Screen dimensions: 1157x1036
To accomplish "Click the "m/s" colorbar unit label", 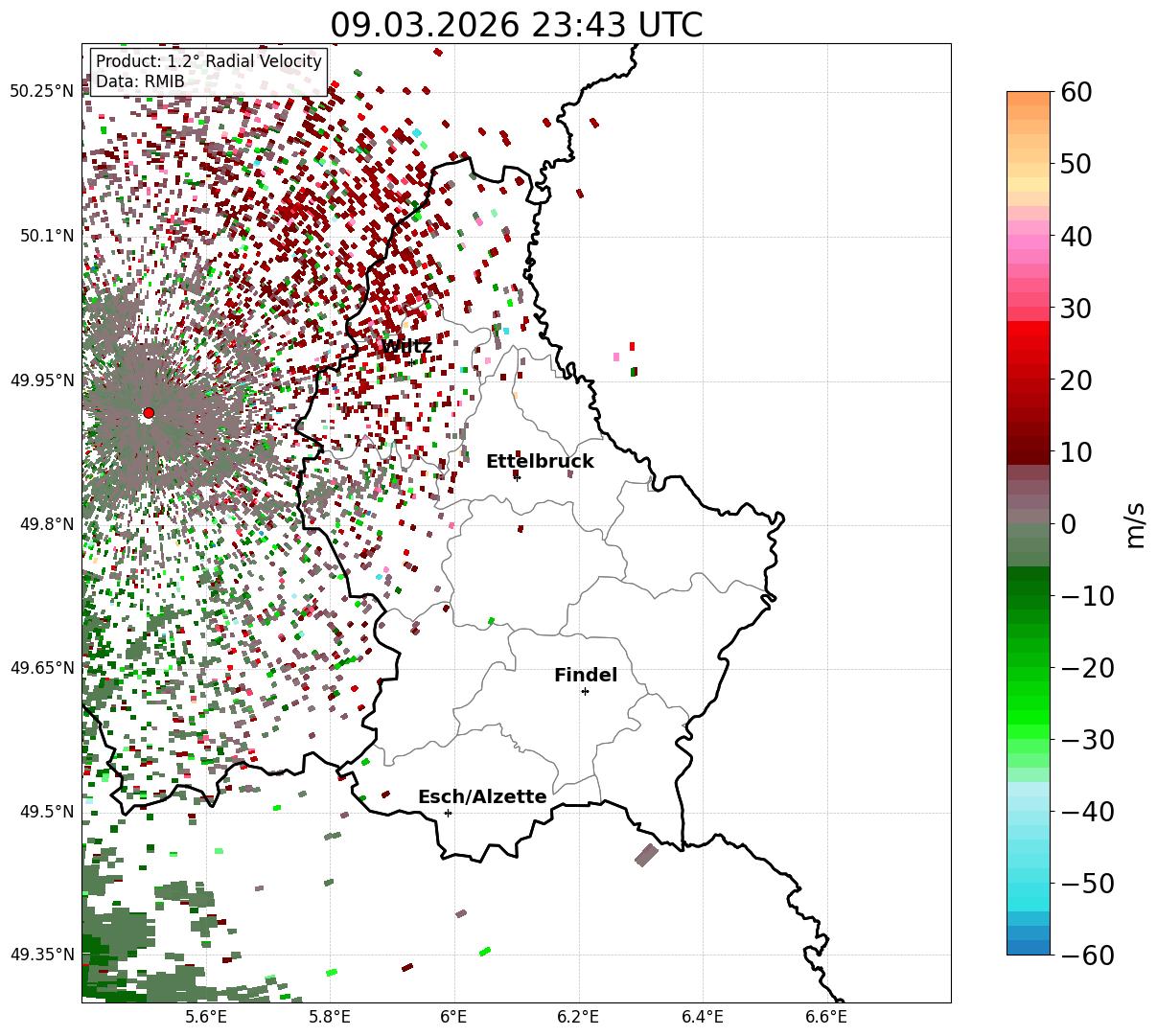I will (1136, 523).
